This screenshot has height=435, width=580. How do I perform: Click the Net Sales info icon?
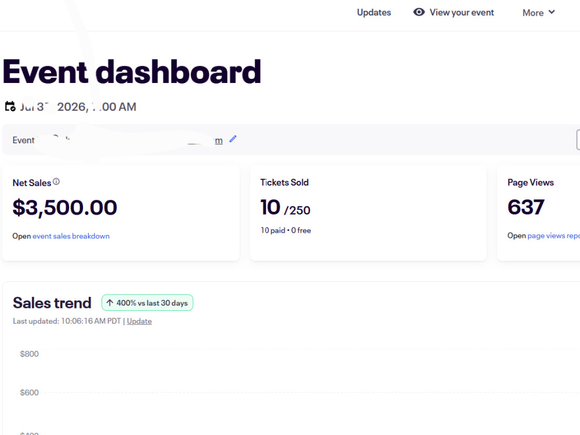tap(56, 182)
